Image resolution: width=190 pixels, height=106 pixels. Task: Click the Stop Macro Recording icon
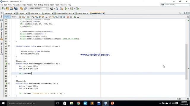(x=71, y=17)
